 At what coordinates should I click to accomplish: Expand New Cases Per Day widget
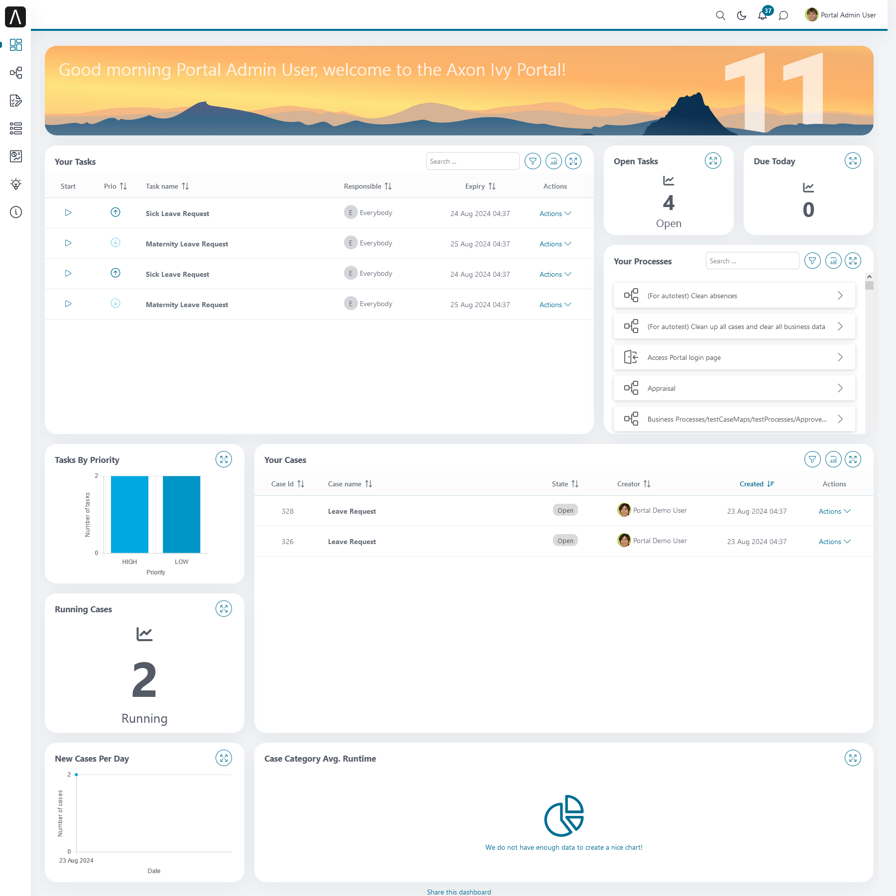[x=224, y=758]
